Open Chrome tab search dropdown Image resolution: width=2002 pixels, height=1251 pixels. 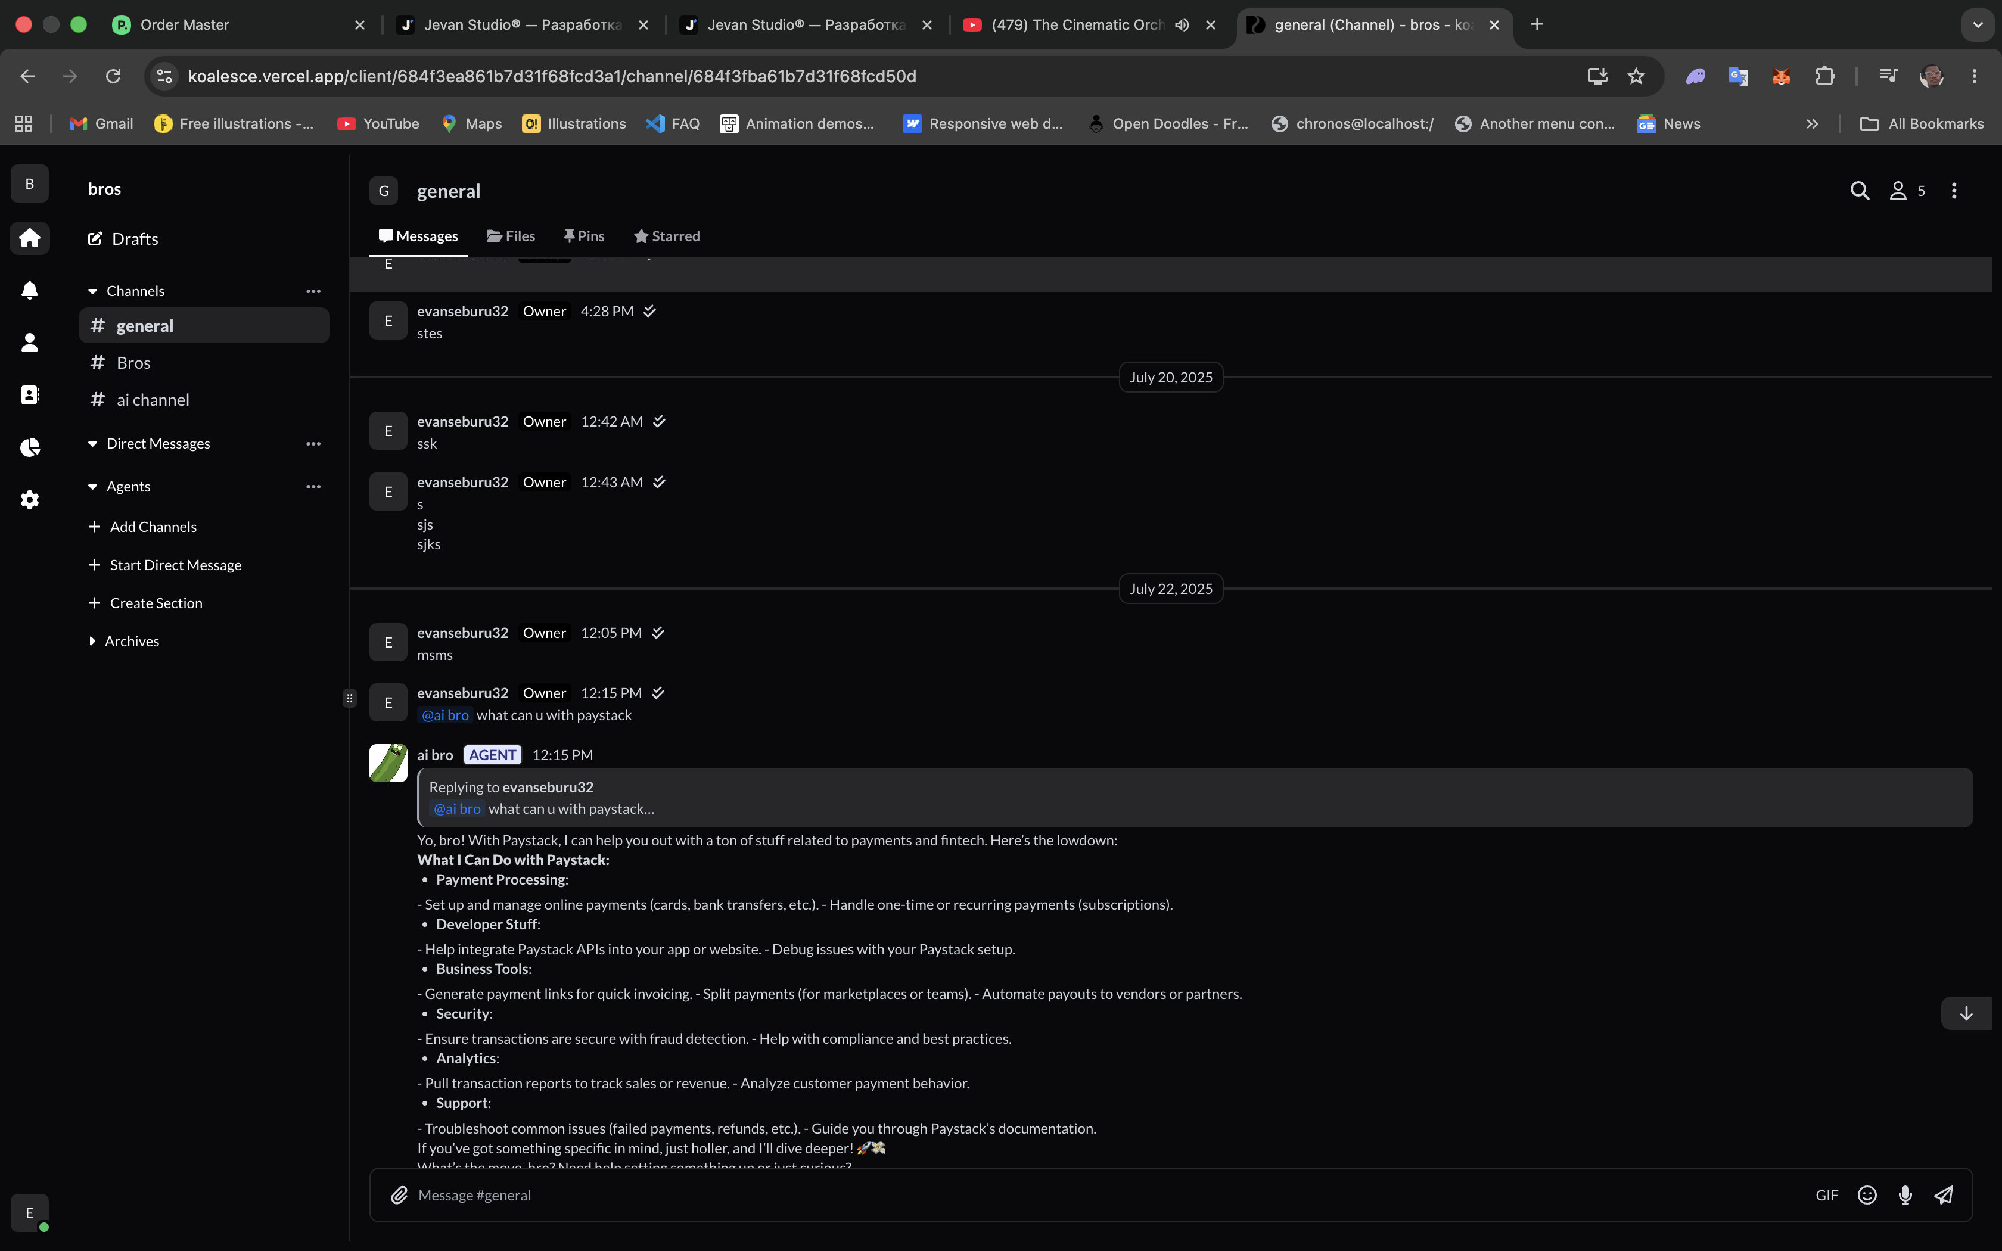1977,25
